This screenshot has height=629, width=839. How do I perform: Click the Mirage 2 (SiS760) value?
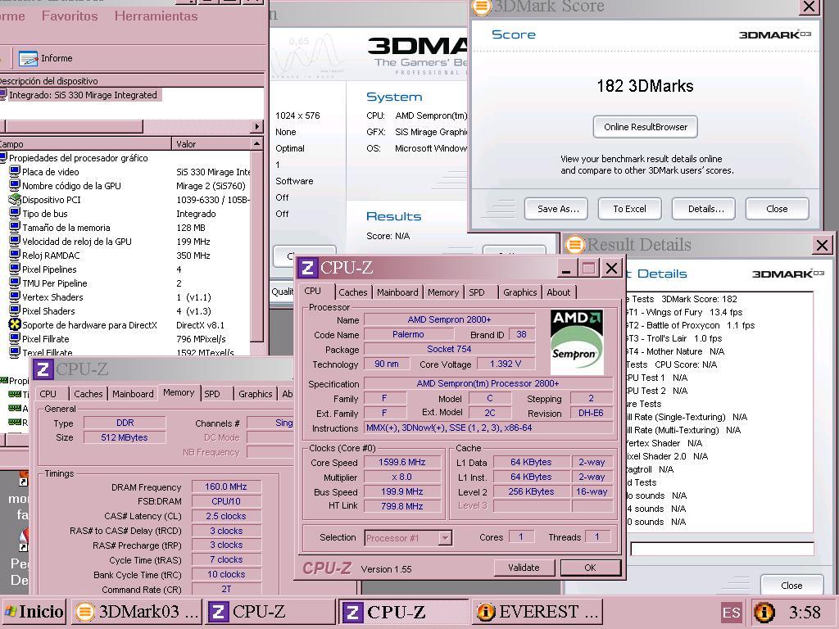pyautogui.click(x=211, y=186)
